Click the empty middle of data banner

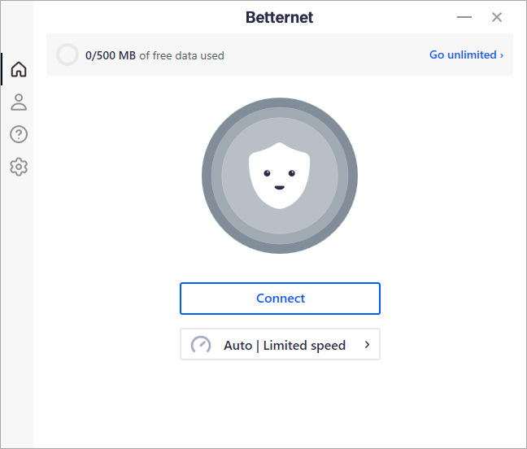coord(325,55)
